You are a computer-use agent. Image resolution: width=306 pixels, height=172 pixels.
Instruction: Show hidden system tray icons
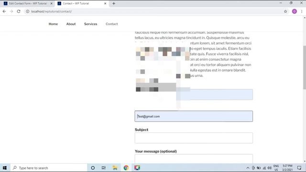pos(248,168)
